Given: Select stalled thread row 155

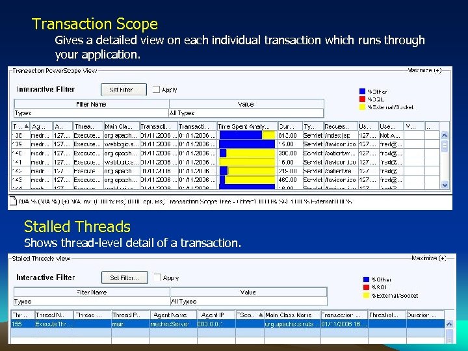Looking at the screenshot, I should tap(227, 324).
